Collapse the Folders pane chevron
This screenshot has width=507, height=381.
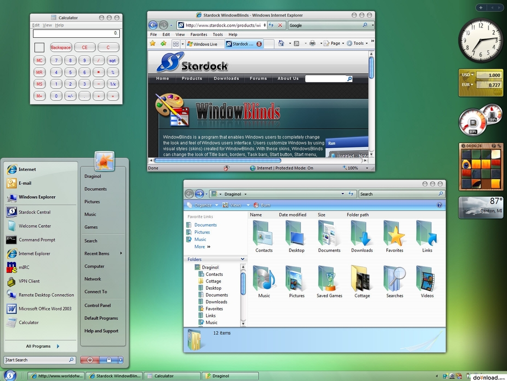pos(242,259)
